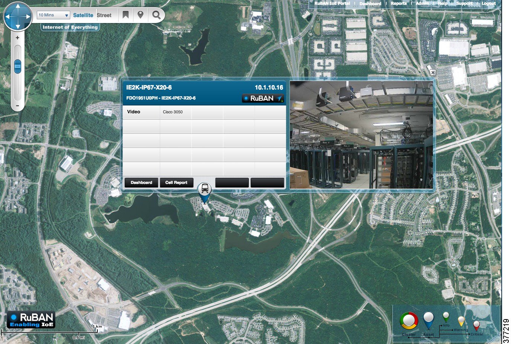The height and width of the screenshot is (344, 511).
Task: Pan the map right with the compass arrow
Action: pyautogui.click(x=28, y=16)
